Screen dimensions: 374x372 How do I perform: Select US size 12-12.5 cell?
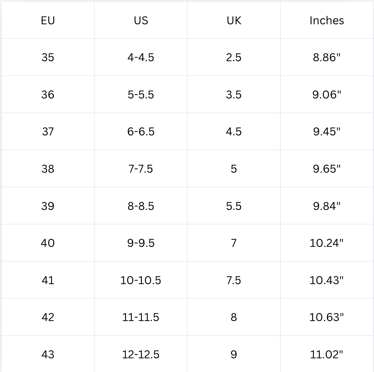(x=141, y=354)
